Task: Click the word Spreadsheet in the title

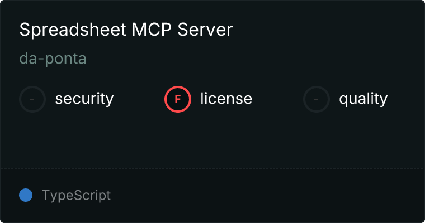Action: point(73,30)
